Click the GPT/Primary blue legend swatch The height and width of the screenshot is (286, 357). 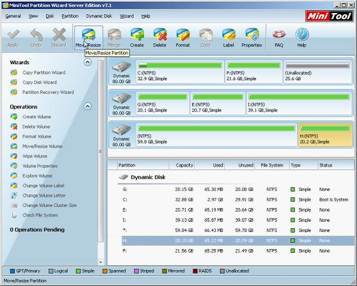(x=12, y=271)
